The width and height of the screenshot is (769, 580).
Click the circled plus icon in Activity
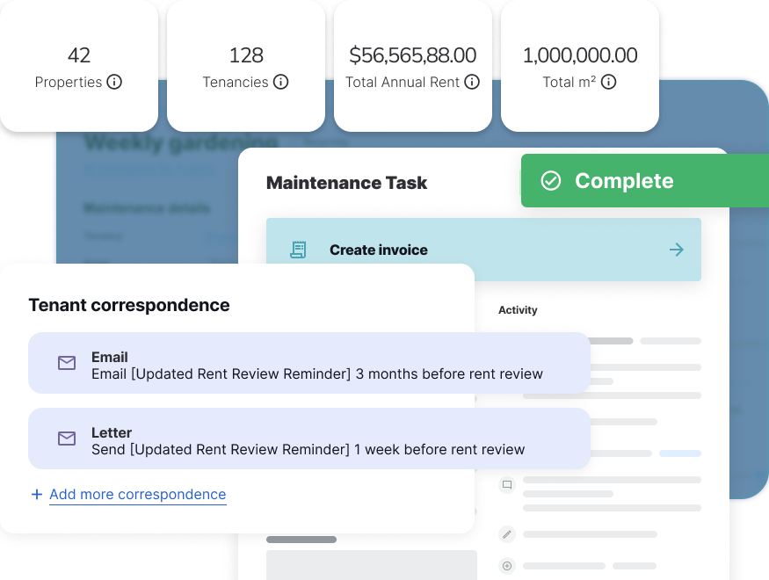coord(507,566)
